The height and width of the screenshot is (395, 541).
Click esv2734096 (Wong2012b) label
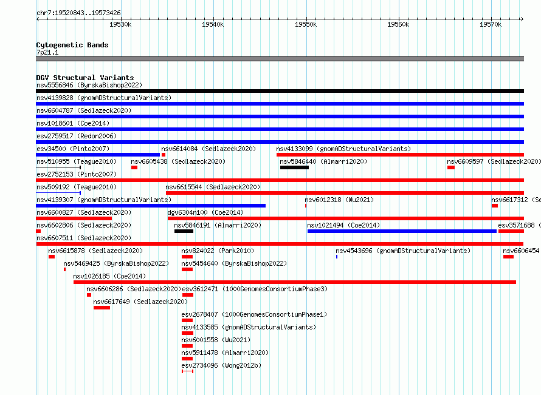[x=221, y=365]
